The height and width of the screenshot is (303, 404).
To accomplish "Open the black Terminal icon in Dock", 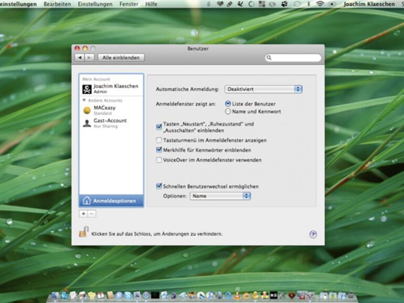I will pos(155,295).
